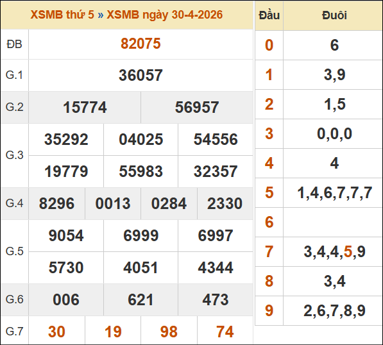Open the XSMB ngày 30-4-2026 link
The height and width of the screenshot is (345, 383).
click(165, 15)
